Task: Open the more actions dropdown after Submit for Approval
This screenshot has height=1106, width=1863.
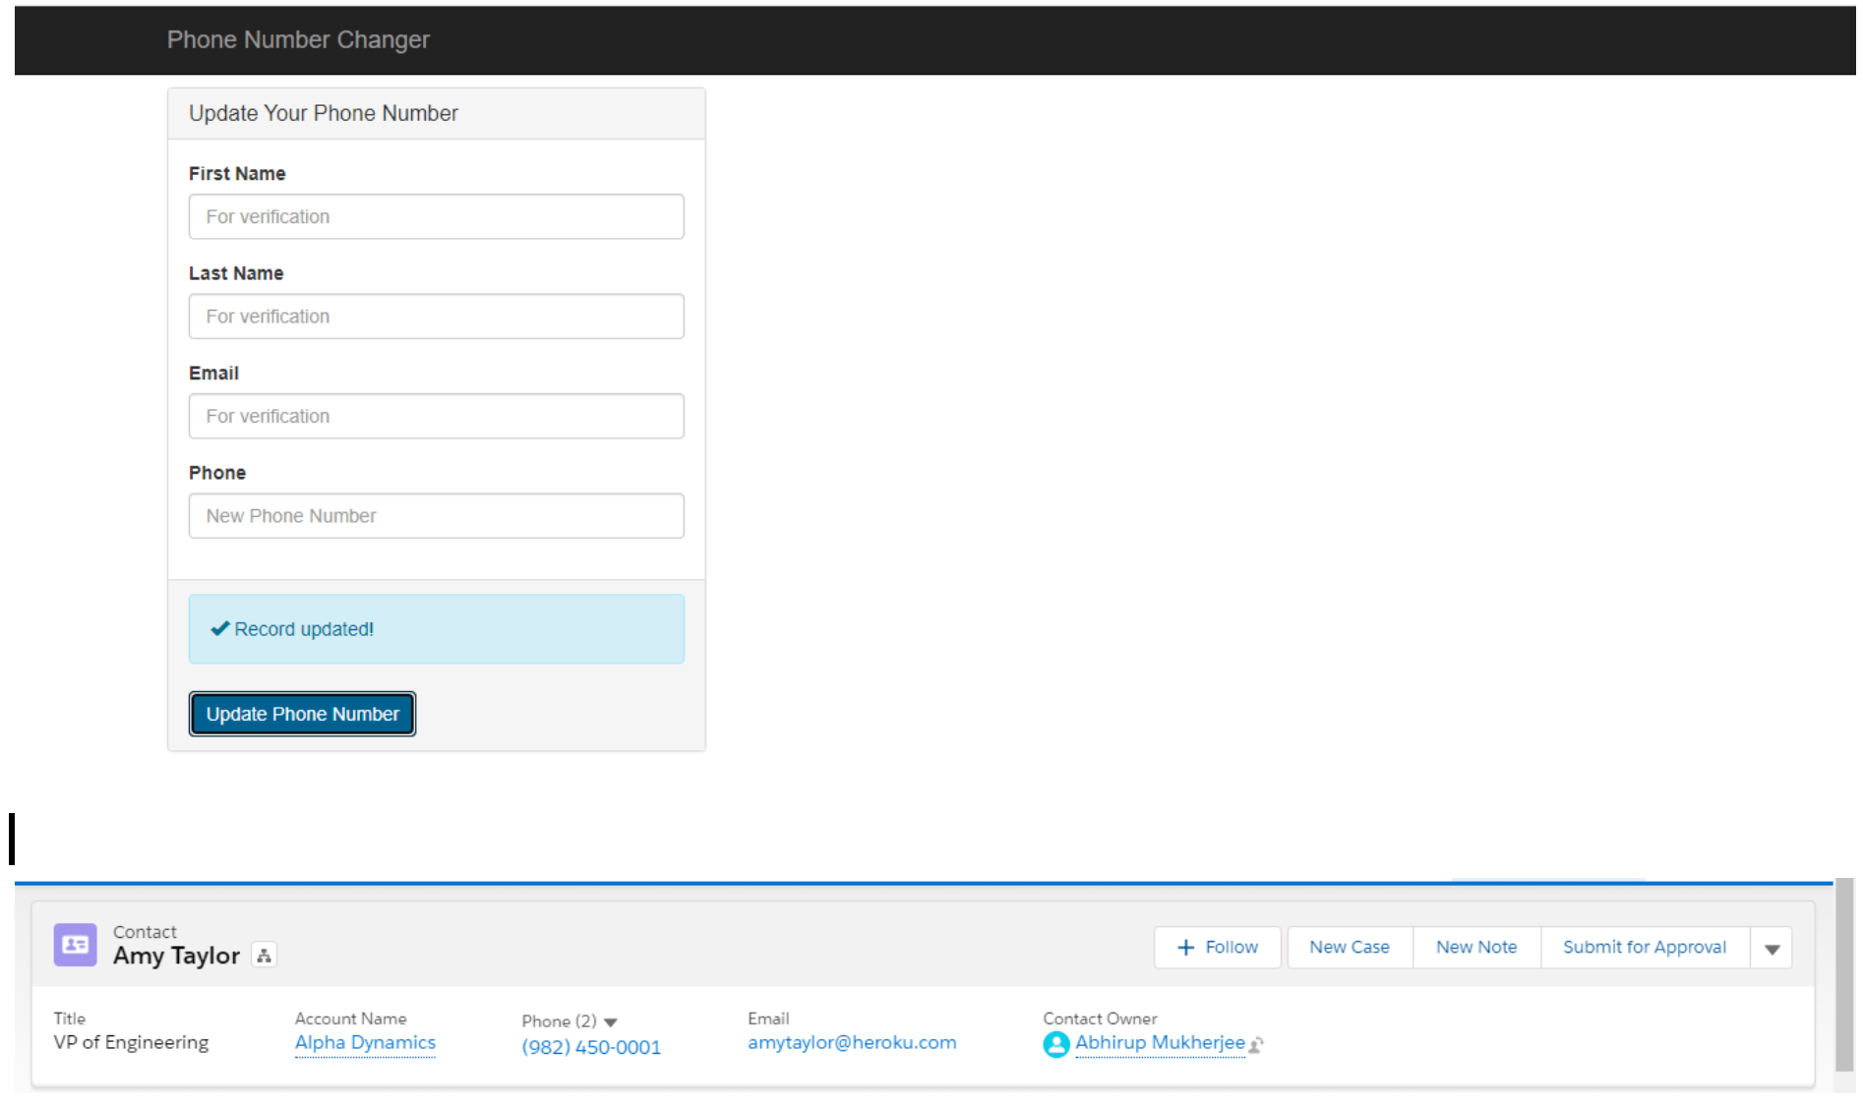Action: [x=1772, y=949]
